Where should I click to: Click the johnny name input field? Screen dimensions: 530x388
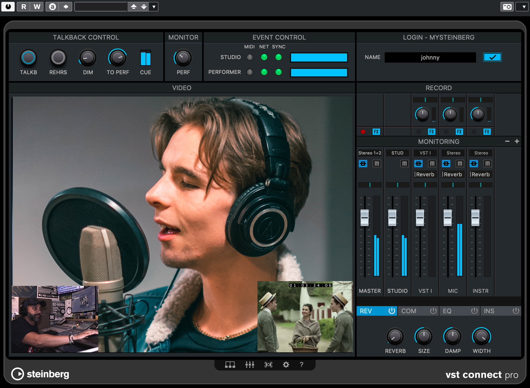(430, 57)
